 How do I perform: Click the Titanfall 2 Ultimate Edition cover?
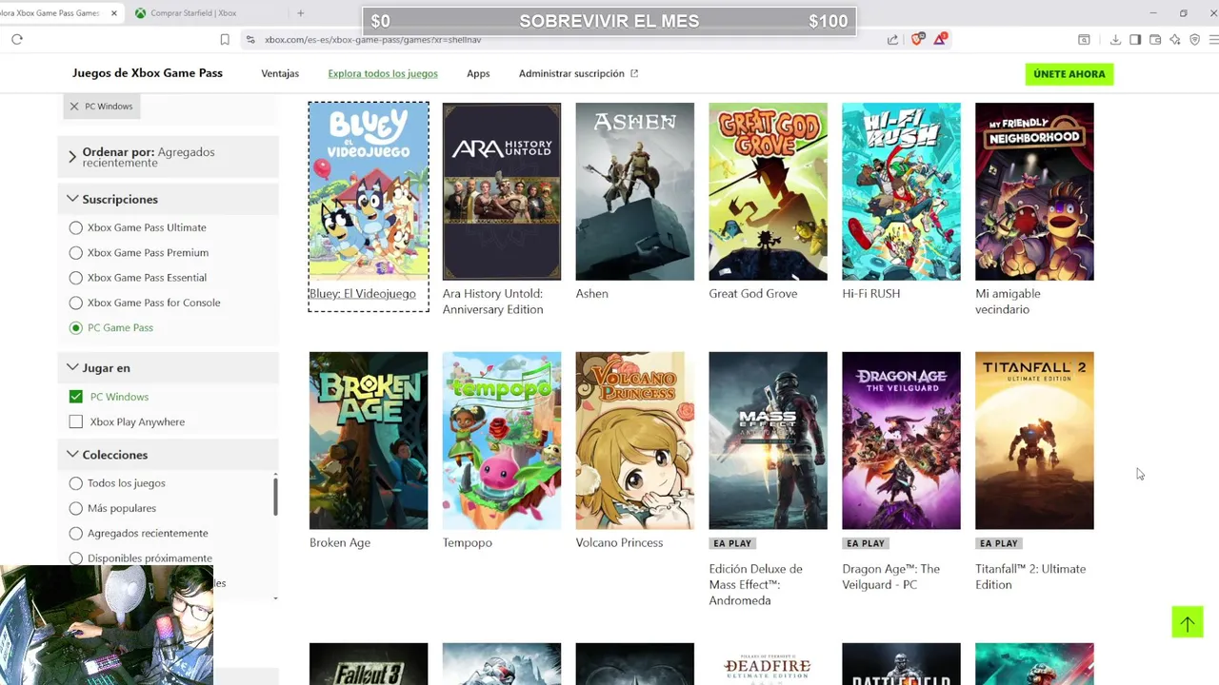[1035, 440]
